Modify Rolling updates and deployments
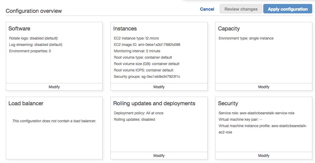The image size is (315, 163). click(x=159, y=156)
